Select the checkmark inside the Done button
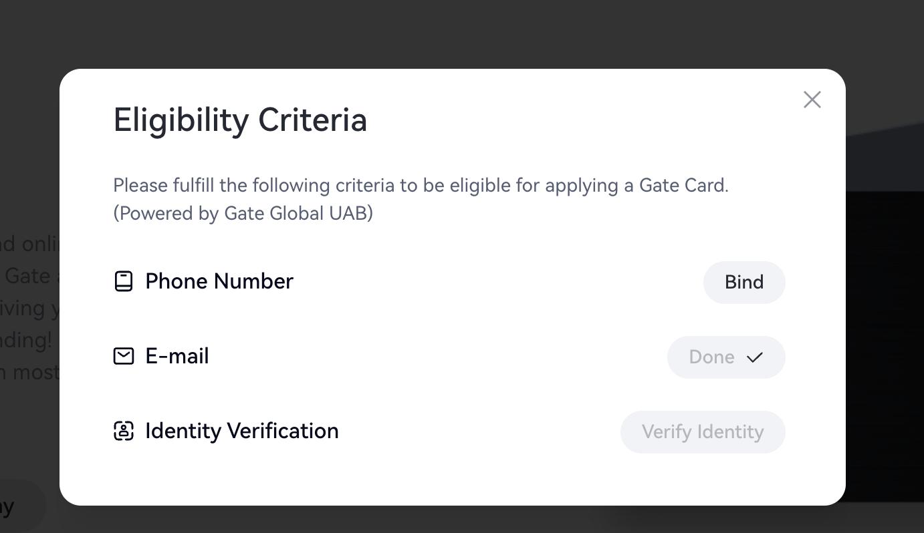Image resolution: width=924 pixels, height=533 pixels. coord(754,357)
